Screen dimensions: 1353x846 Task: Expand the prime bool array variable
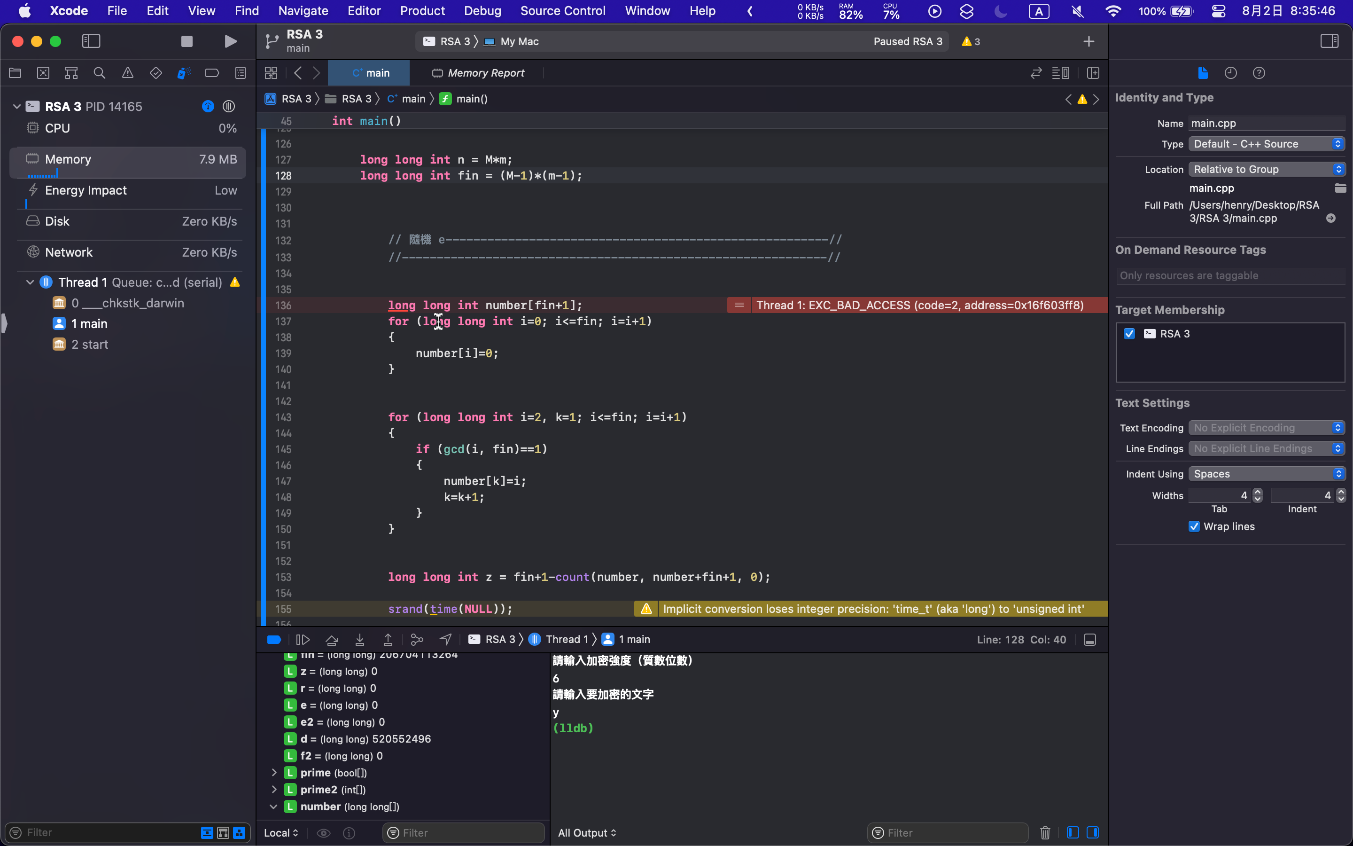click(x=274, y=773)
